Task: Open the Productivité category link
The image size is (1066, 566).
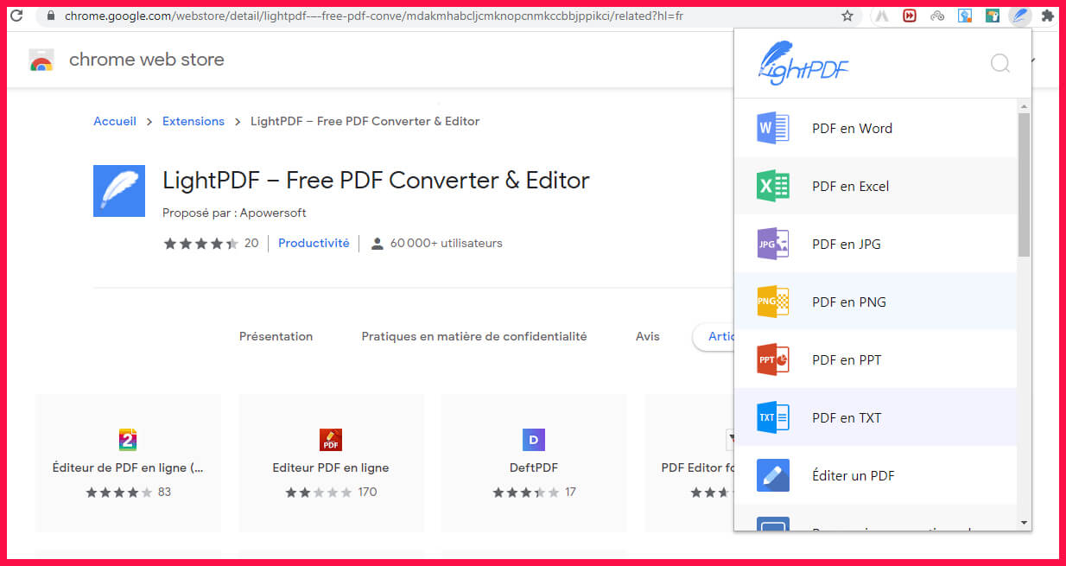Action: [x=314, y=243]
